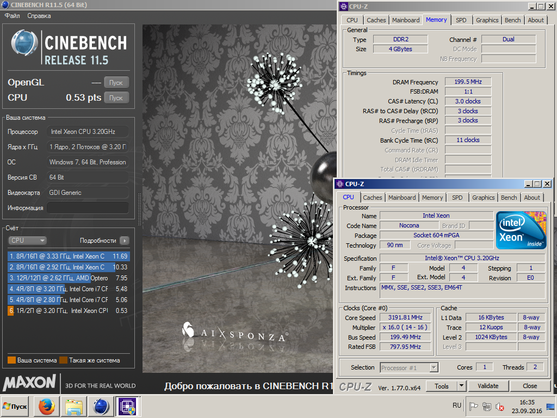Switch to Mainboard tab in front CPU-Z window
This screenshot has height=418, width=557.
(402, 198)
